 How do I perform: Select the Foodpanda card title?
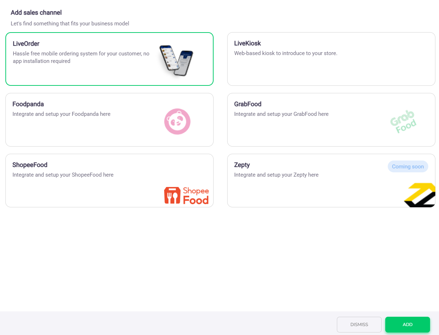click(28, 104)
